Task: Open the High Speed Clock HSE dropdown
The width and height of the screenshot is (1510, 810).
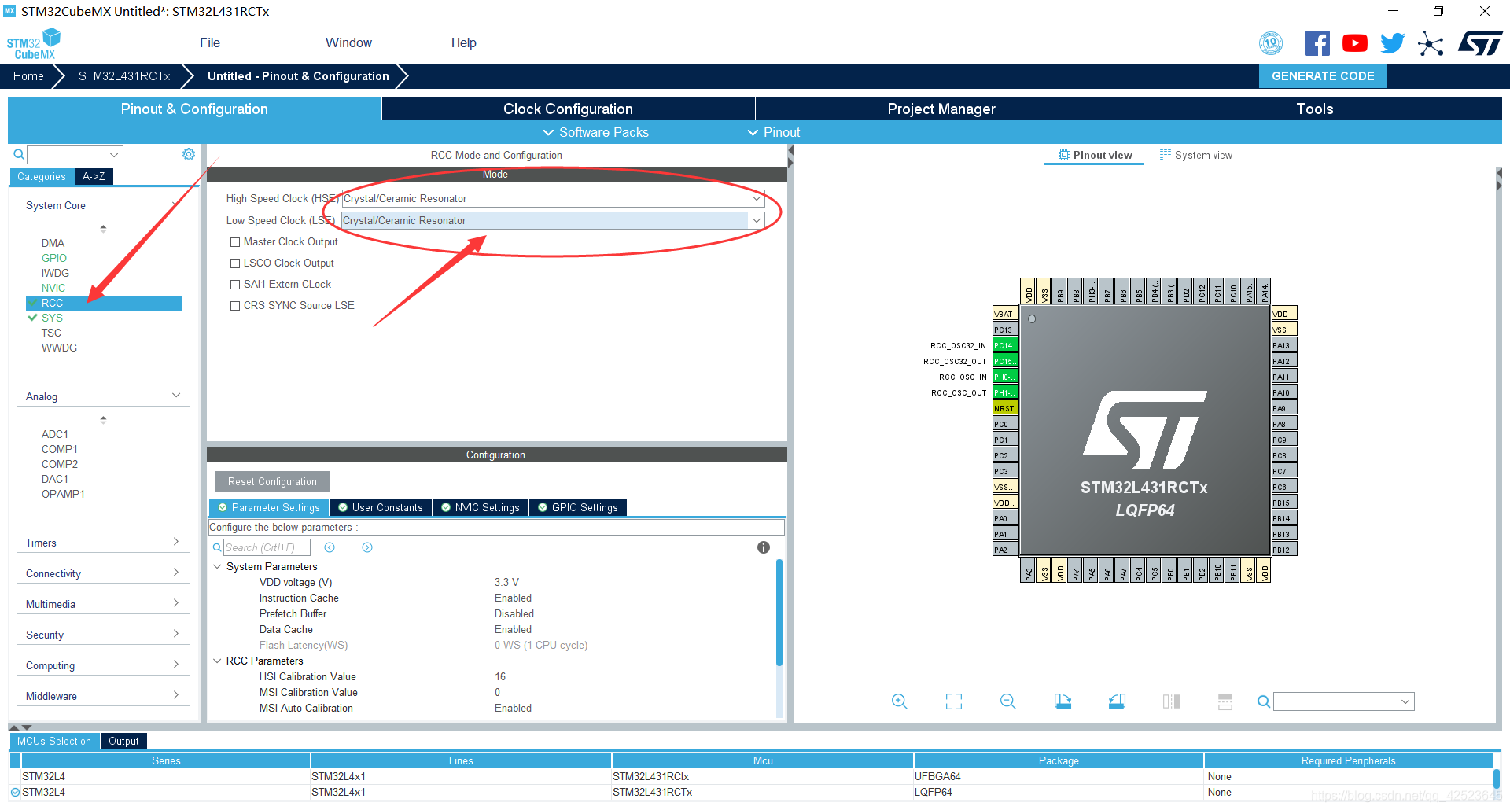Action: click(x=755, y=198)
